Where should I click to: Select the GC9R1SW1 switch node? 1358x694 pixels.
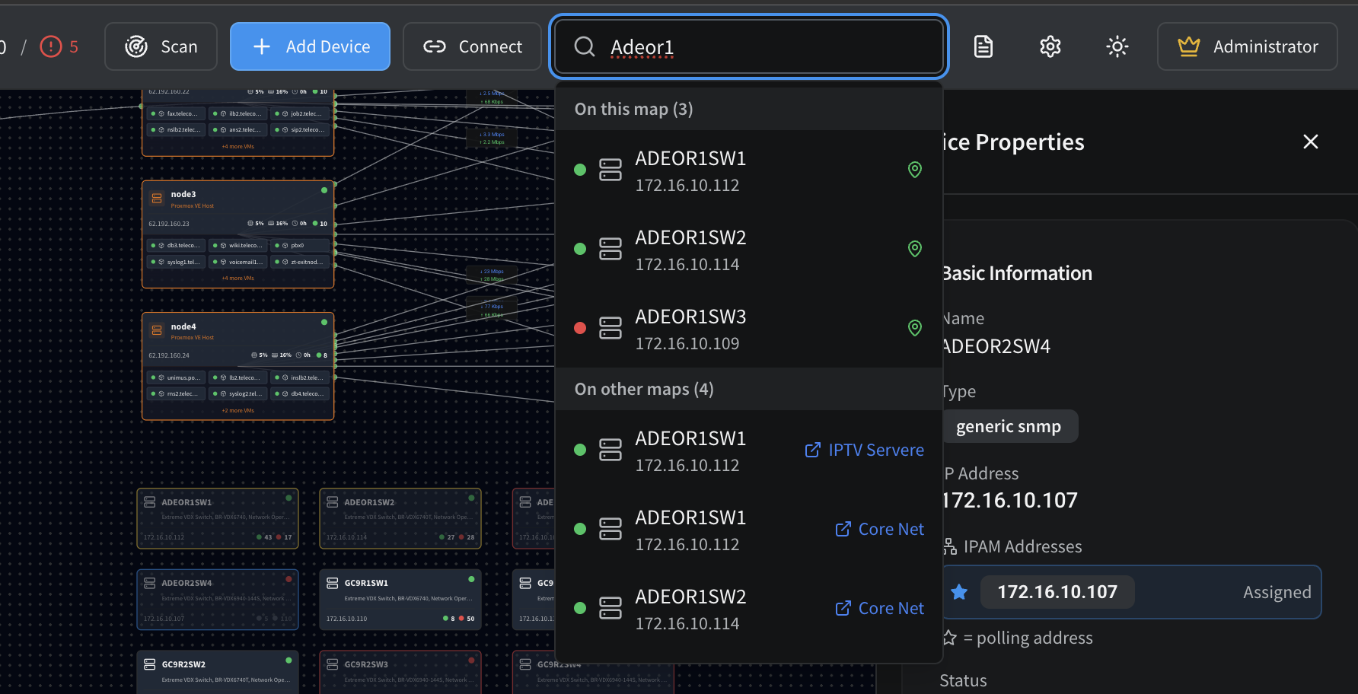pyautogui.click(x=400, y=600)
